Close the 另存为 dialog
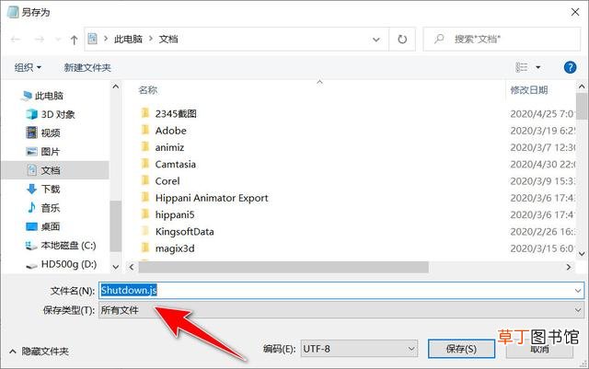The image size is (589, 369). (575, 12)
